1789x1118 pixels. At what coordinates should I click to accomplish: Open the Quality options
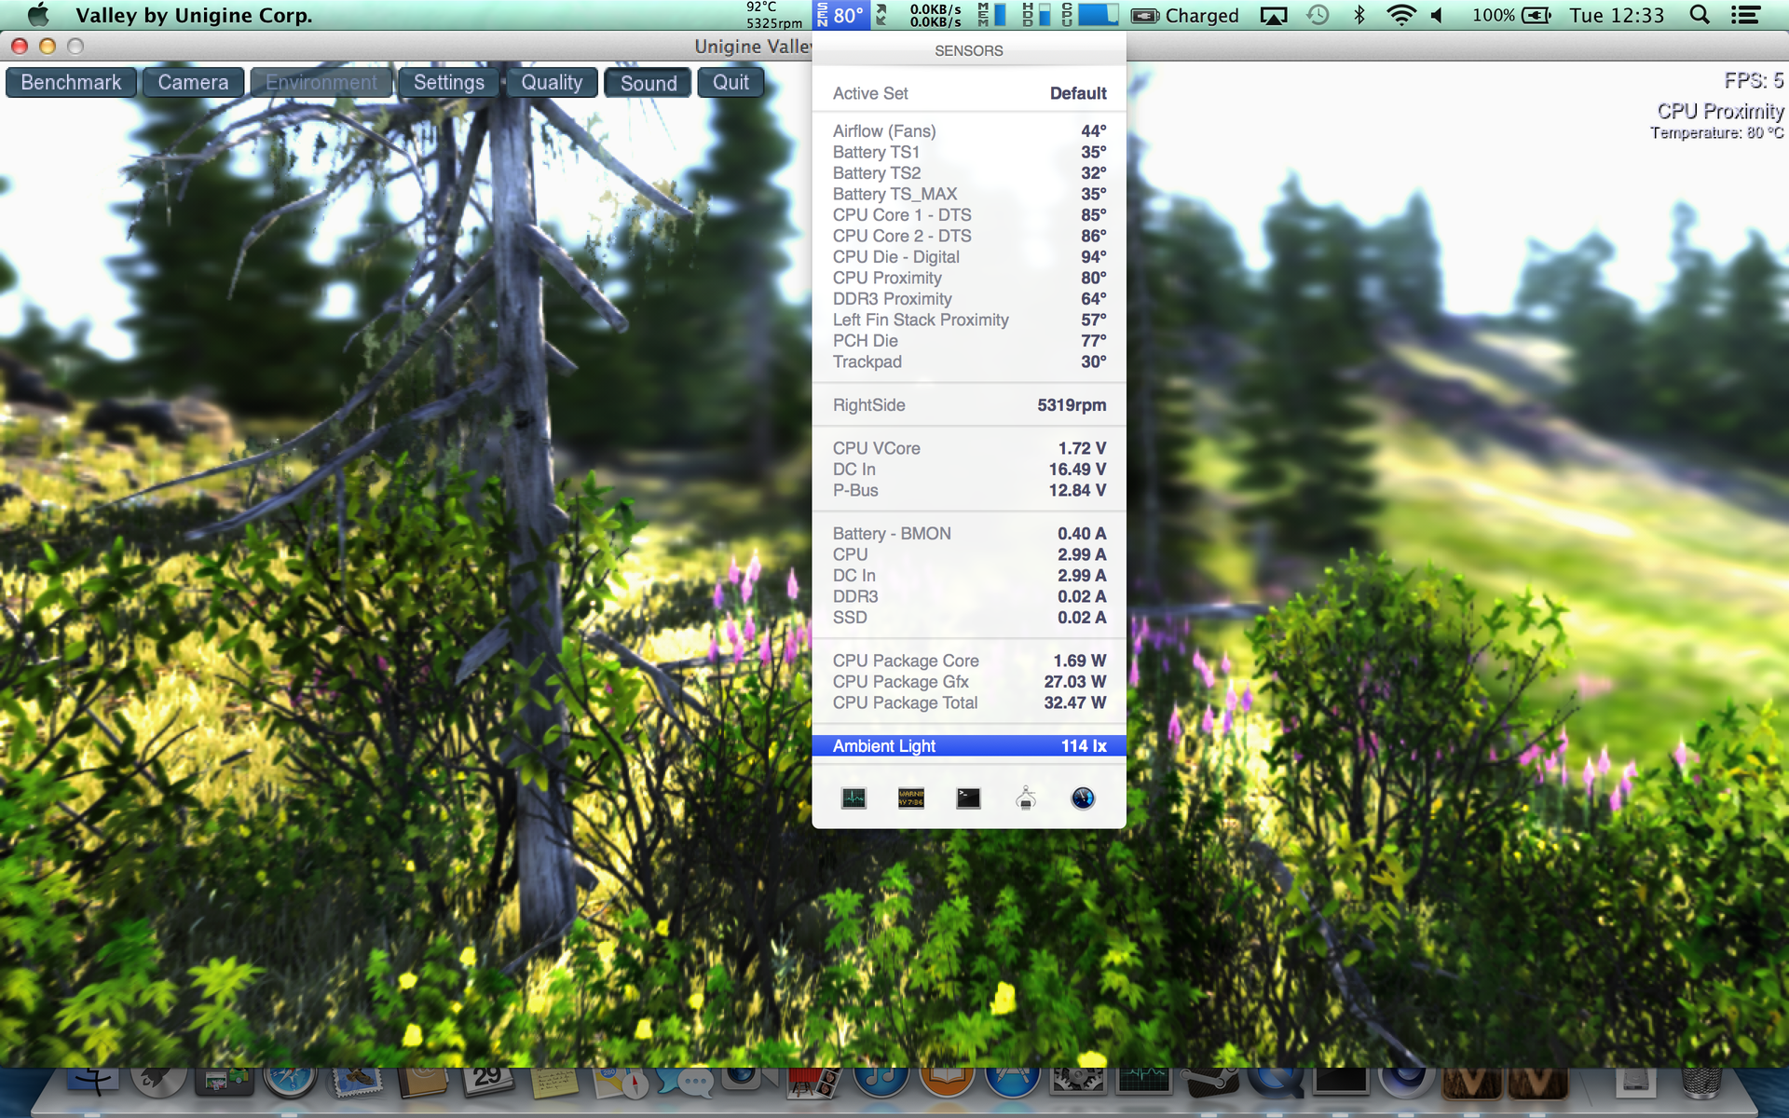(x=552, y=82)
